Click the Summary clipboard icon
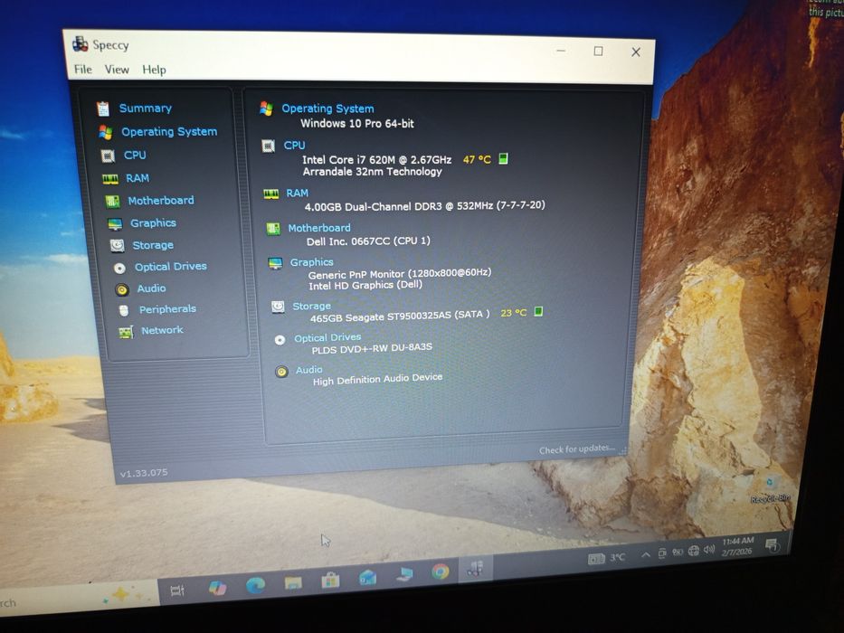 pos(103,109)
